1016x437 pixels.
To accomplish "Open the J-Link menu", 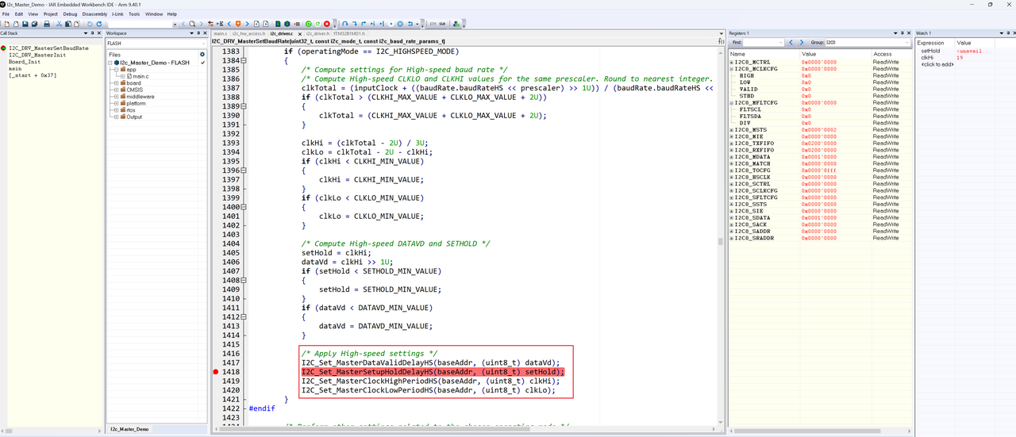I will 117,13.
